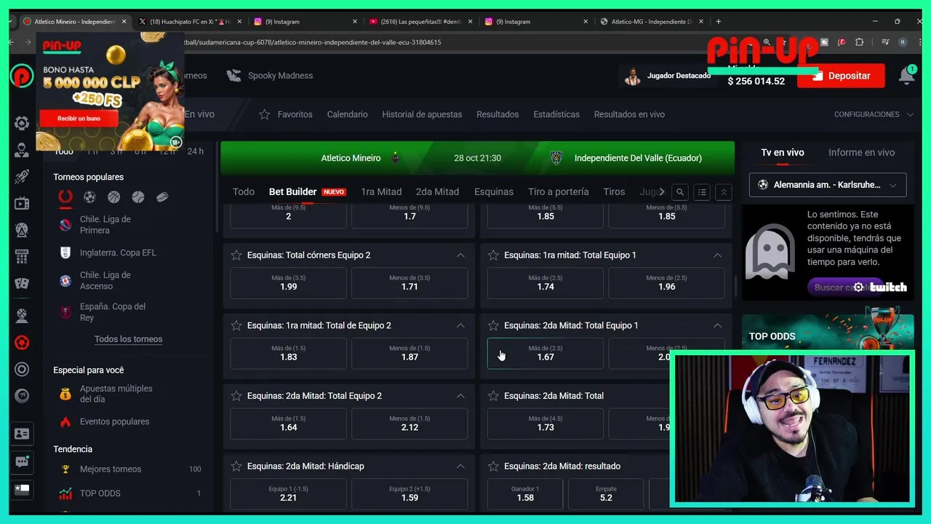Open the rocket games icon in sidebar

pos(22,177)
